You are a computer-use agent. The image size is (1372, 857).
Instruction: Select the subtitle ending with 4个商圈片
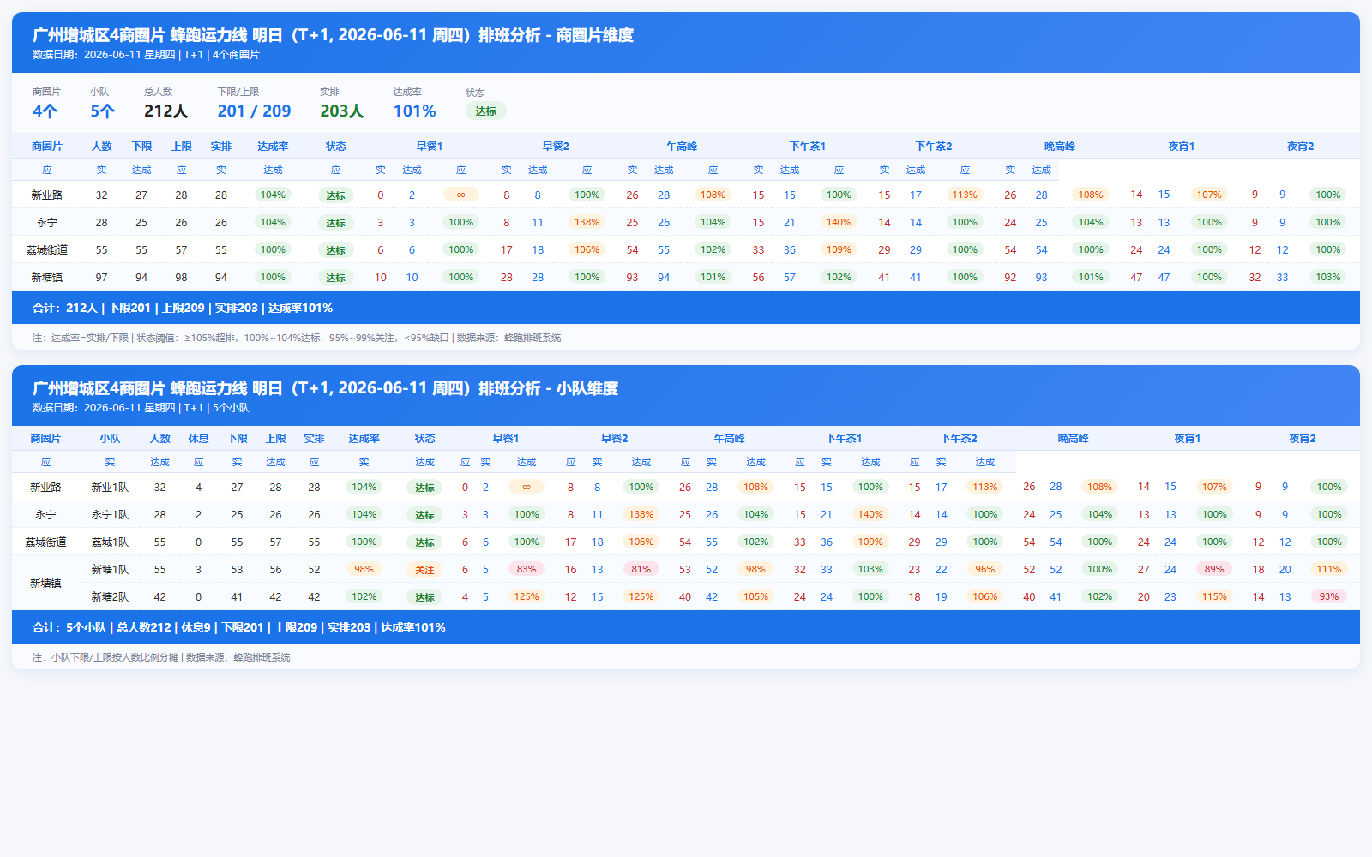(146, 55)
